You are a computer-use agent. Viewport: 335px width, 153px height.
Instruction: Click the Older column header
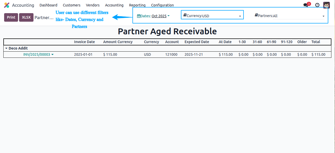point(302,42)
